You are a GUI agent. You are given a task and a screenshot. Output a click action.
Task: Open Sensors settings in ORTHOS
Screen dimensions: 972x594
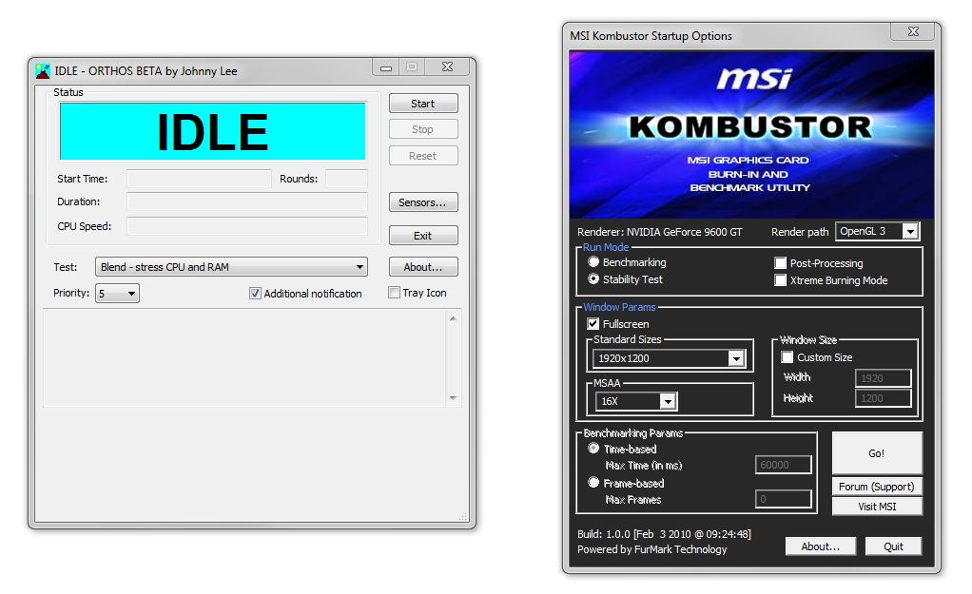pos(423,201)
